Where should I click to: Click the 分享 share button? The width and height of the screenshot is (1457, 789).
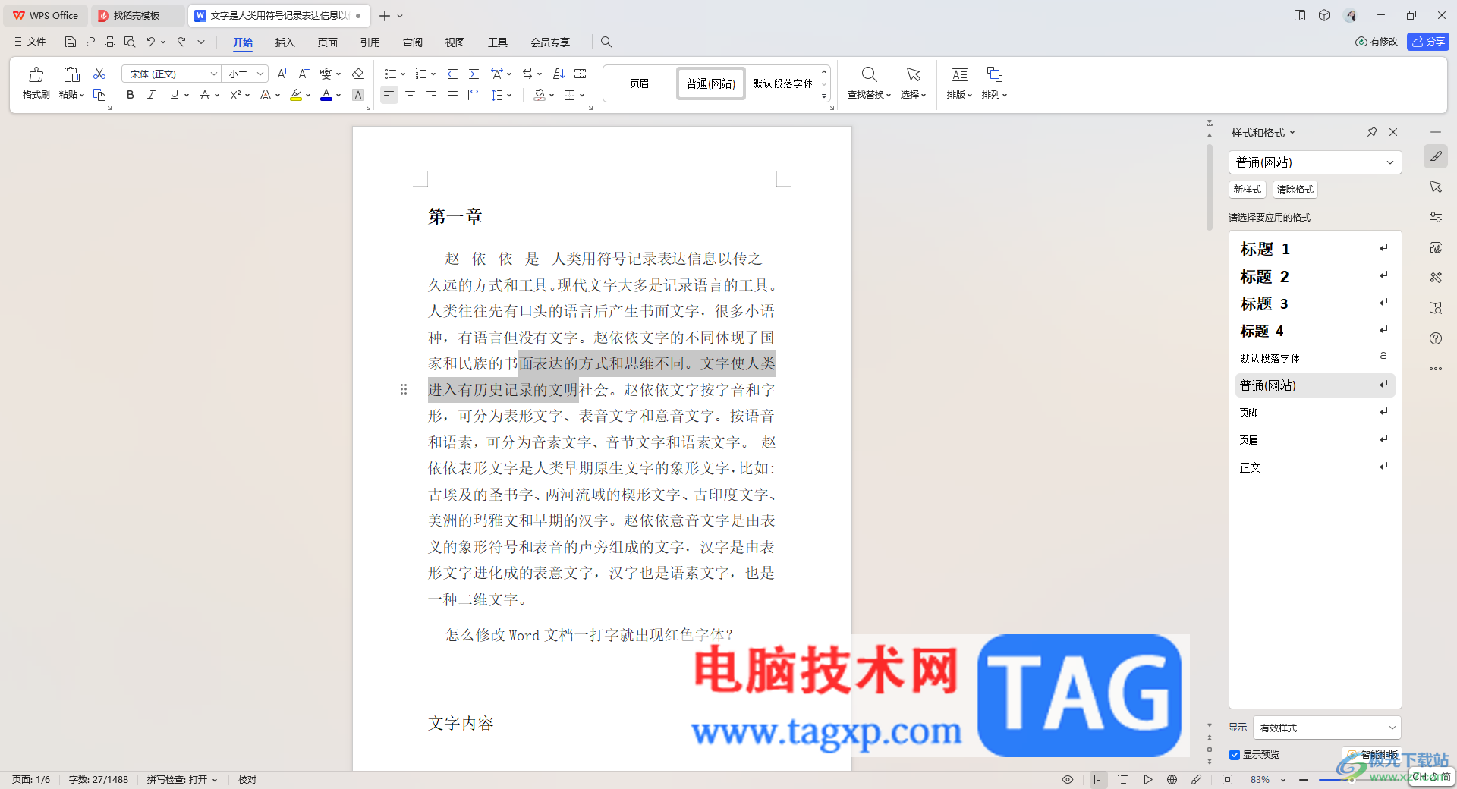(x=1428, y=42)
